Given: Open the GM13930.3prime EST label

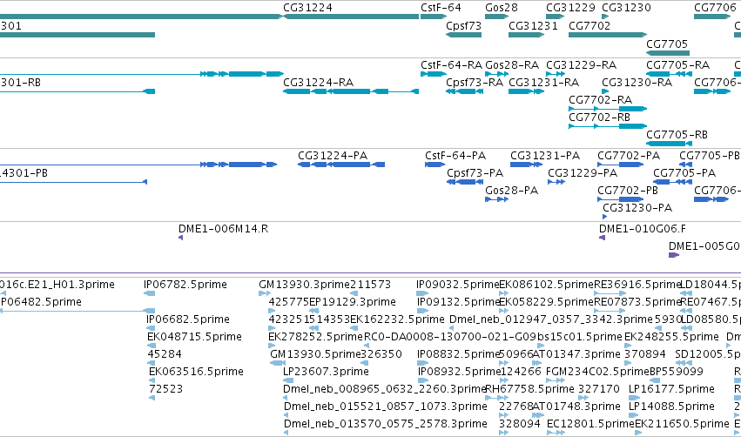Looking at the screenshot, I should click(304, 285).
